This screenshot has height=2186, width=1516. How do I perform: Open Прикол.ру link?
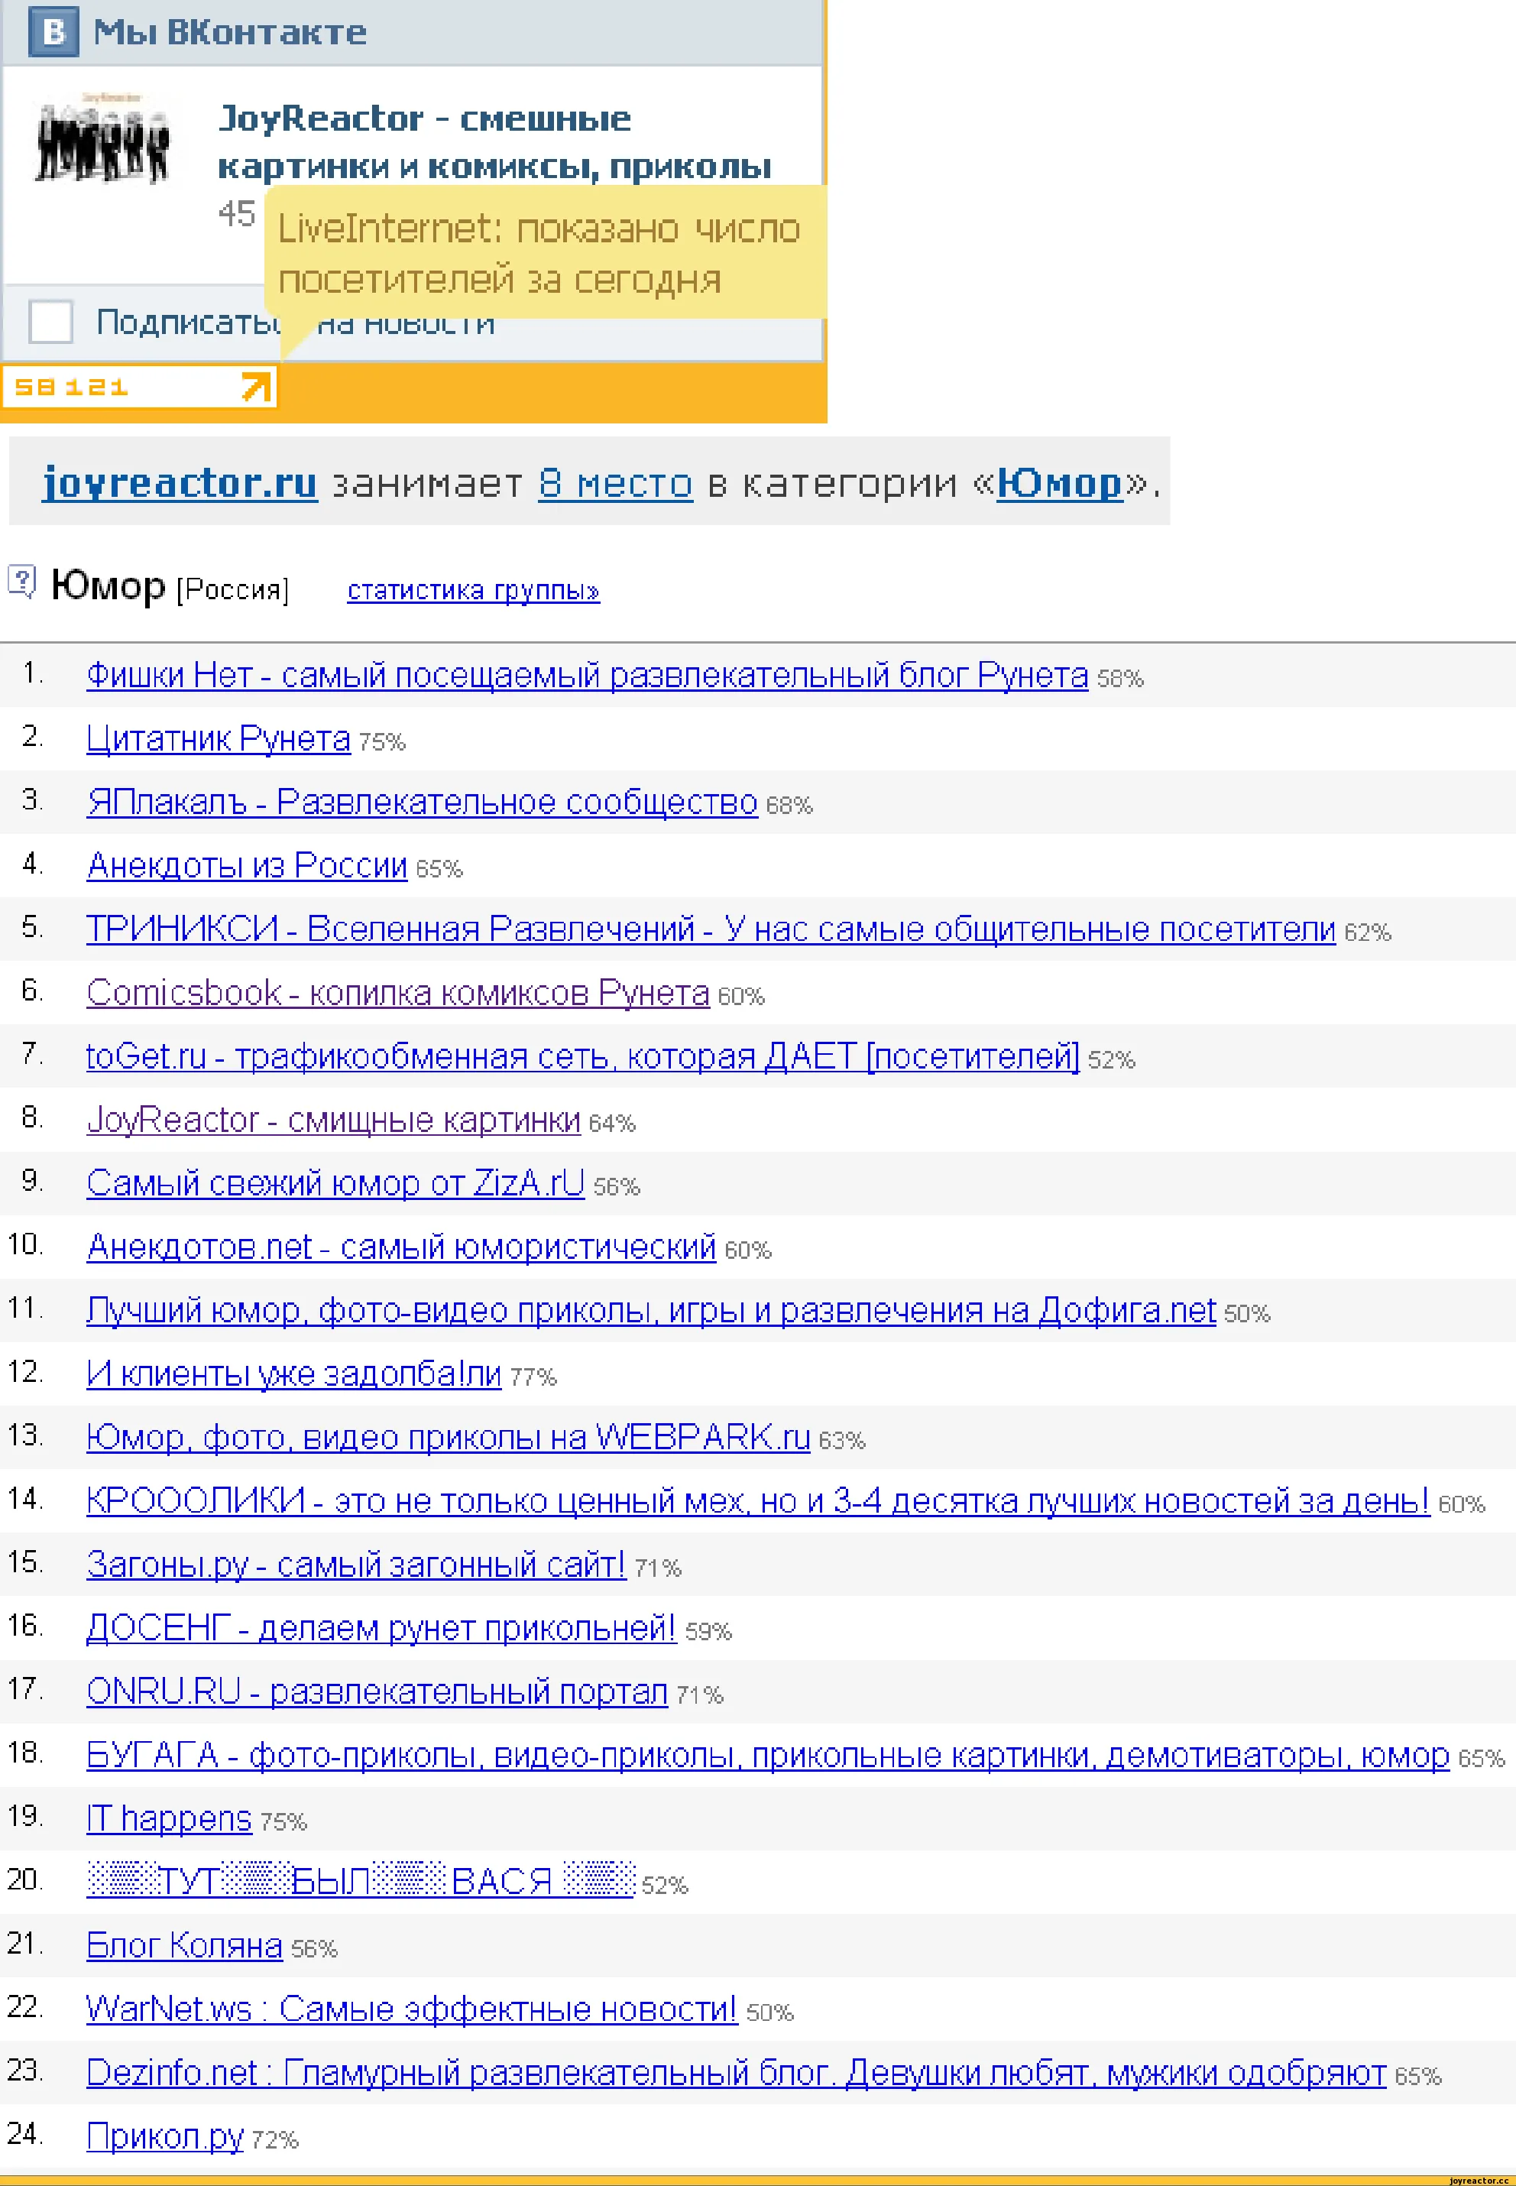click(165, 2136)
